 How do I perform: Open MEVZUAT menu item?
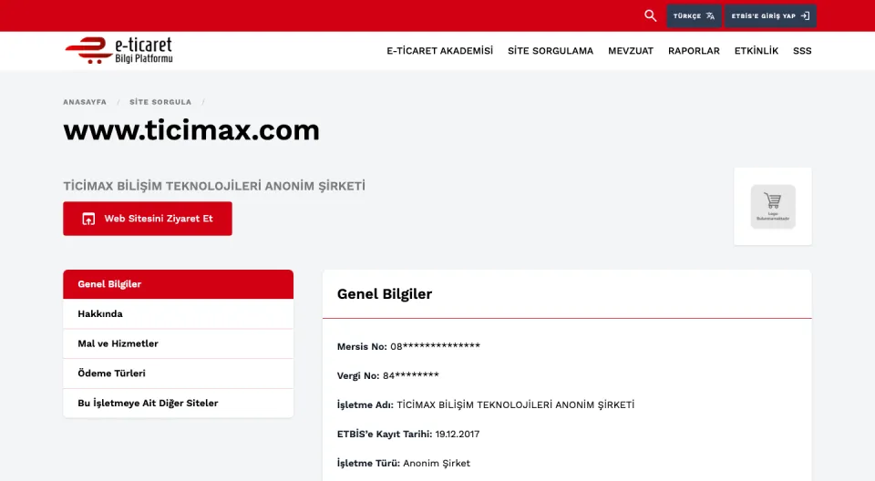tap(631, 51)
